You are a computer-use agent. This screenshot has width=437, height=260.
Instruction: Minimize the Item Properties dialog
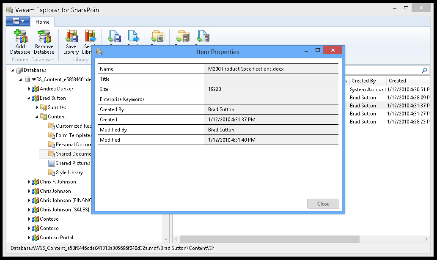[306, 50]
